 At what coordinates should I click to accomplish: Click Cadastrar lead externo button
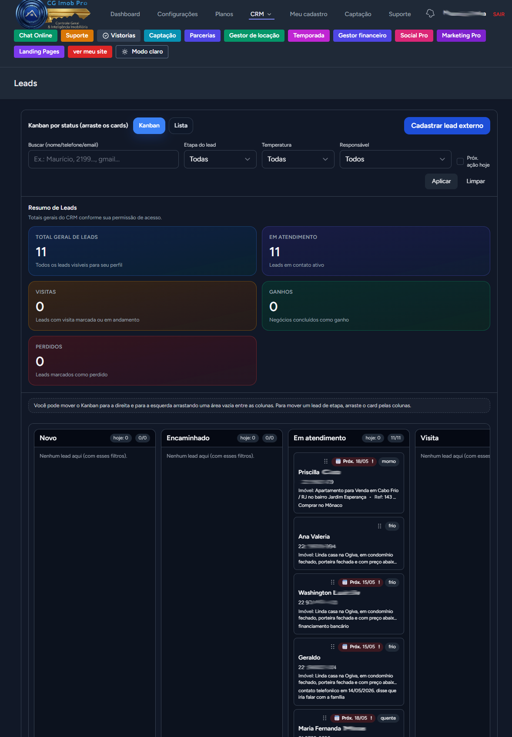[447, 126]
